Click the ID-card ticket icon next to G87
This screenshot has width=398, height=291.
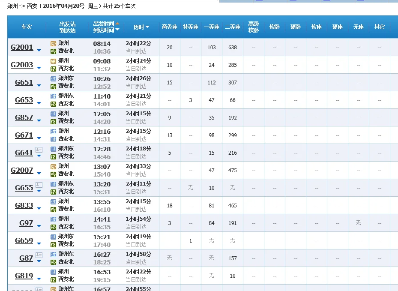tap(39, 255)
